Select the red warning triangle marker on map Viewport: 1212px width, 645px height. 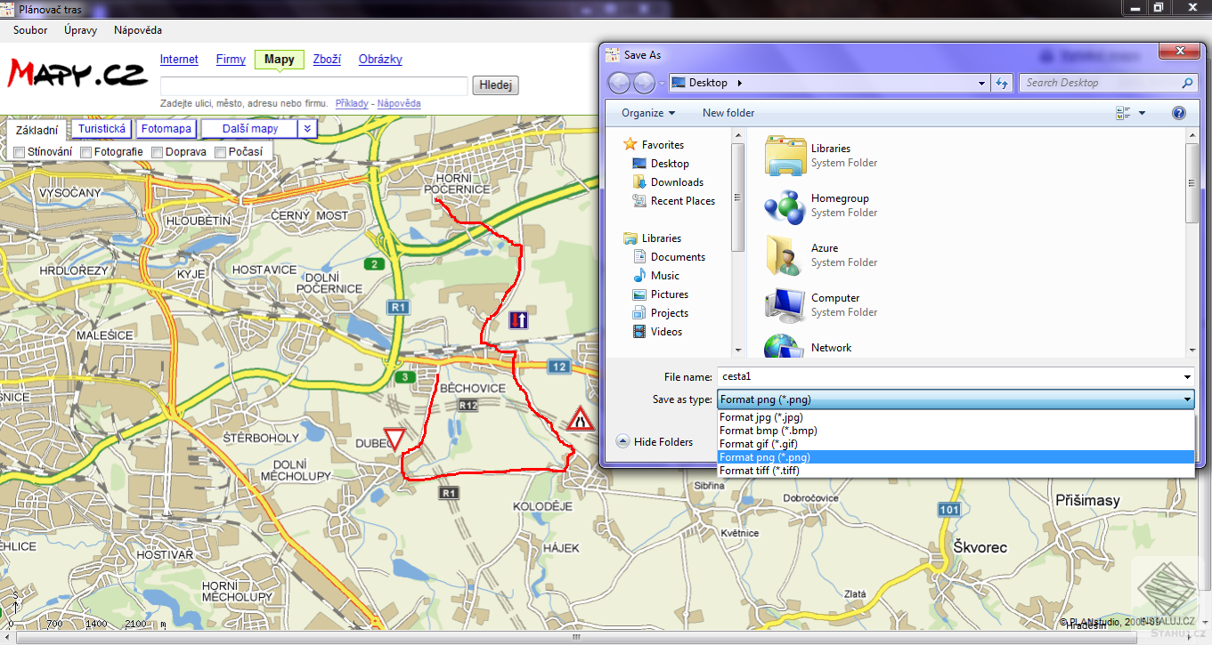(580, 418)
